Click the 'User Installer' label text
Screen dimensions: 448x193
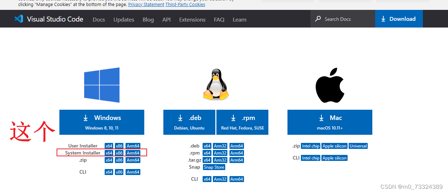pos(83,146)
